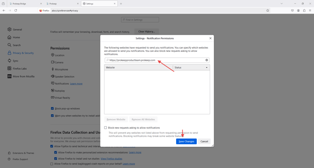
Task: Click the Notifications Learn more link
Action: coord(76,84)
